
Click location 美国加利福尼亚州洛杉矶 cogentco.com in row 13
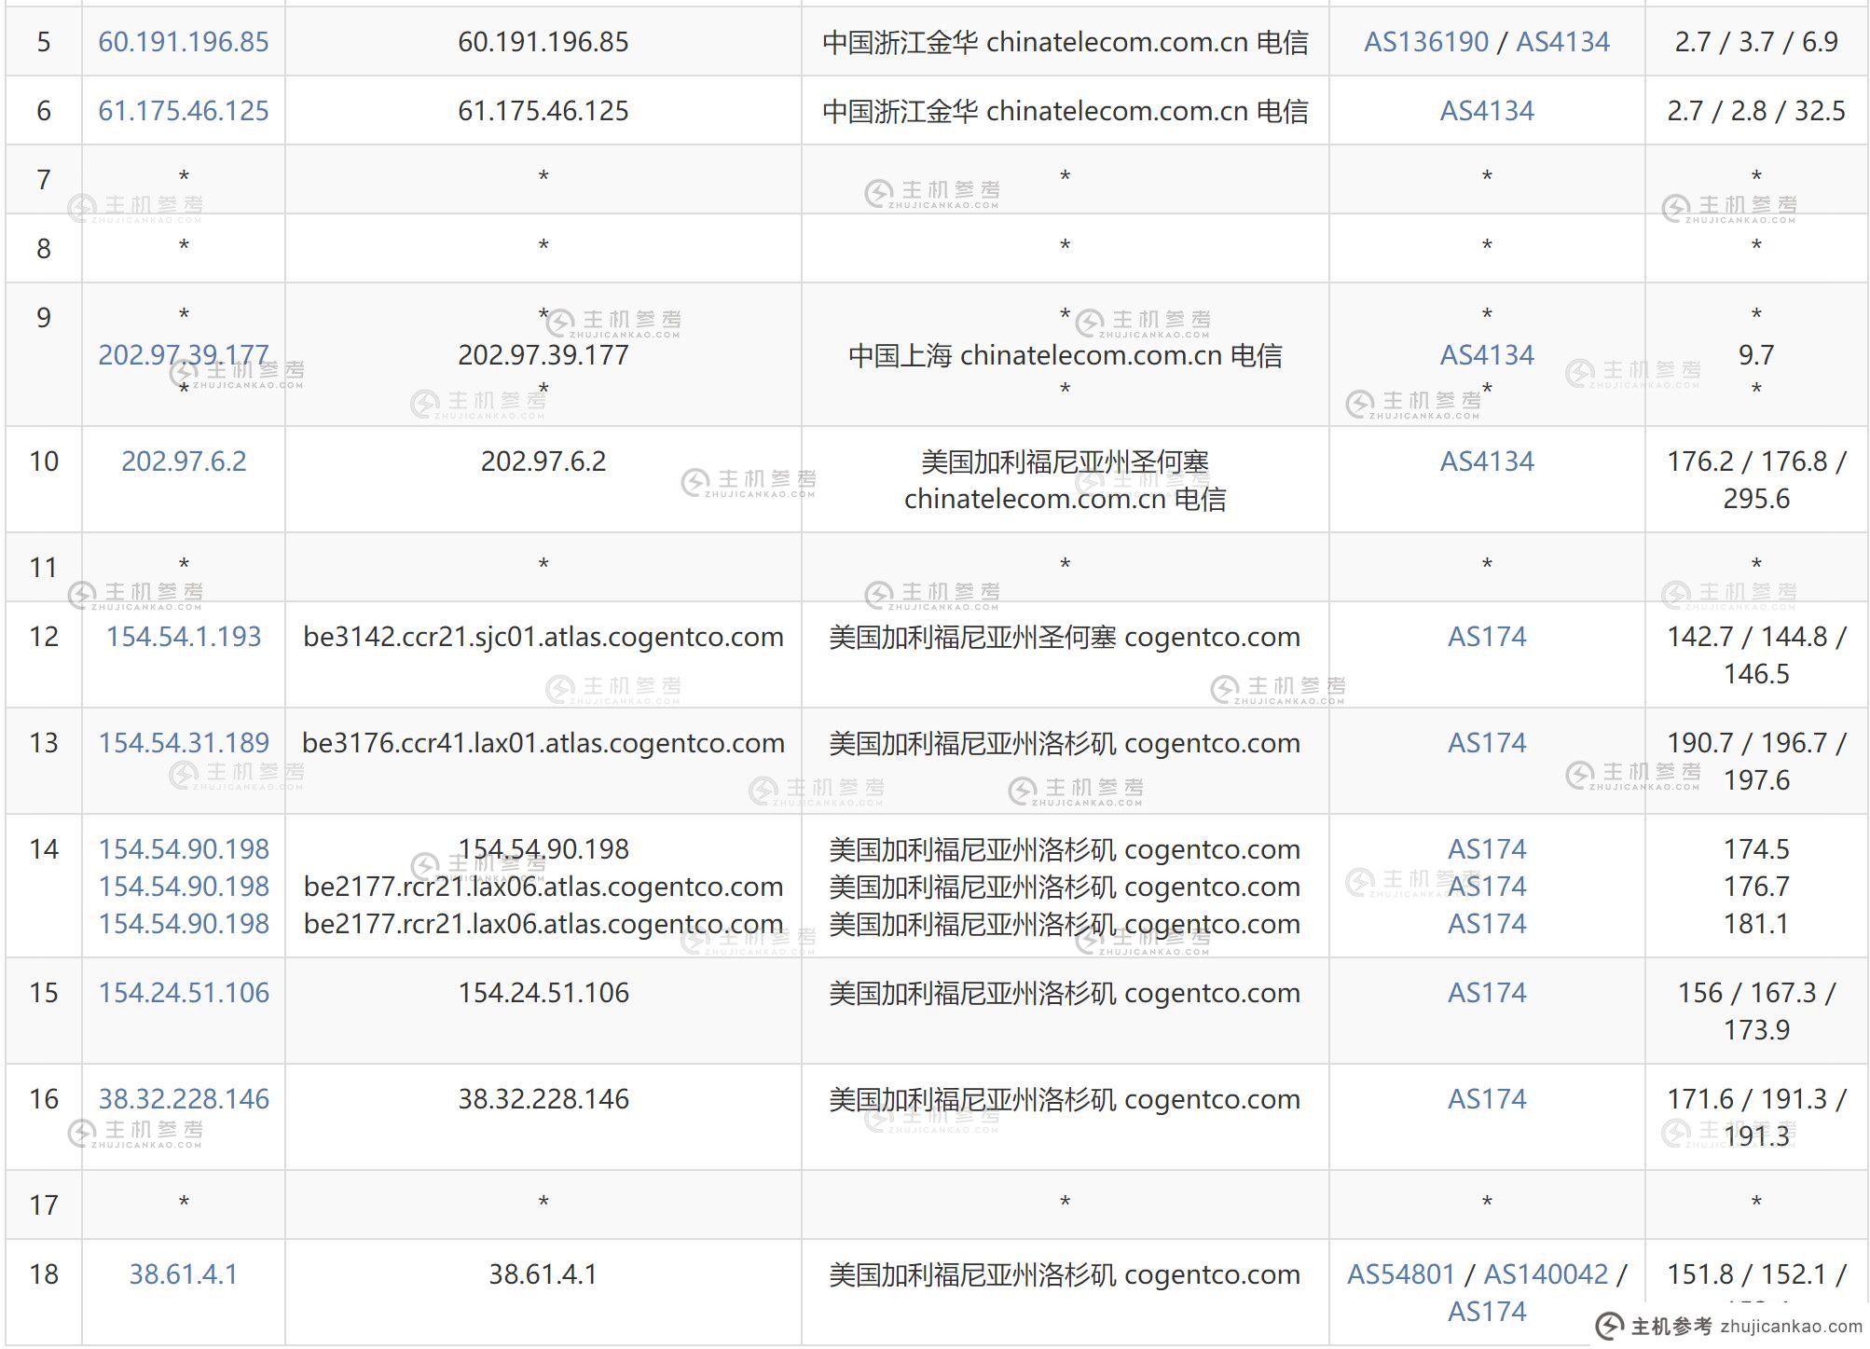pyautogui.click(x=1065, y=743)
